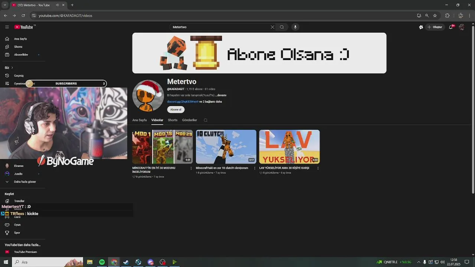Open Spotify from the taskbar
The width and height of the screenshot is (475, 267).
[x=102, y=262]
